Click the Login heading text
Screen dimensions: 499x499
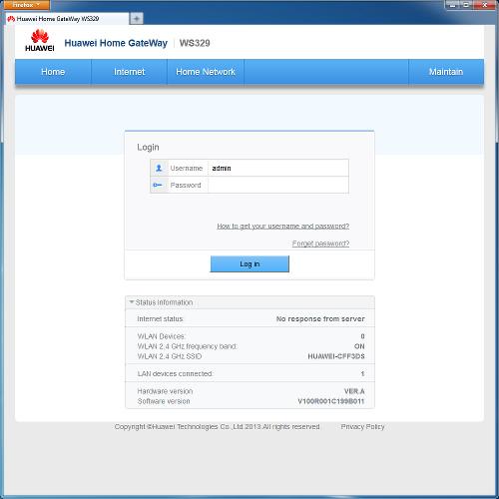pyautogui.click(x=148, y=148)
